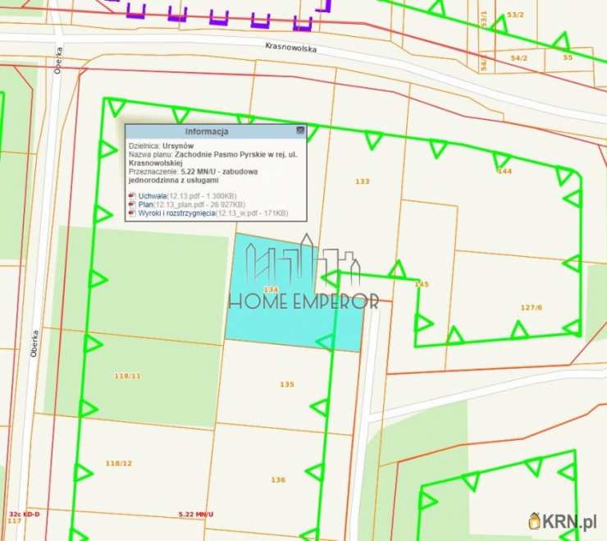Click parcel 118/11 on the map

[x=127, y=375]
